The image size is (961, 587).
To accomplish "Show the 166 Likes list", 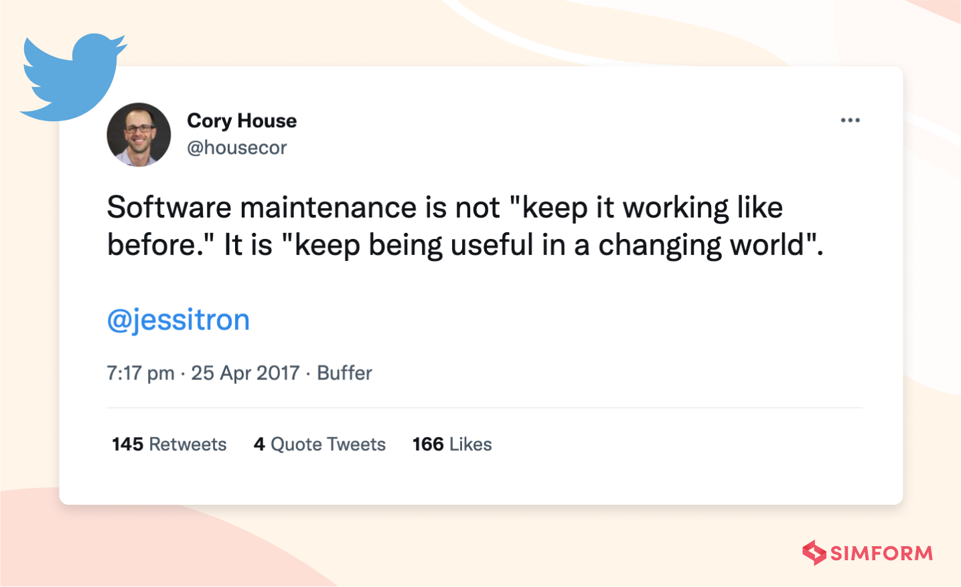I will 452,444.
